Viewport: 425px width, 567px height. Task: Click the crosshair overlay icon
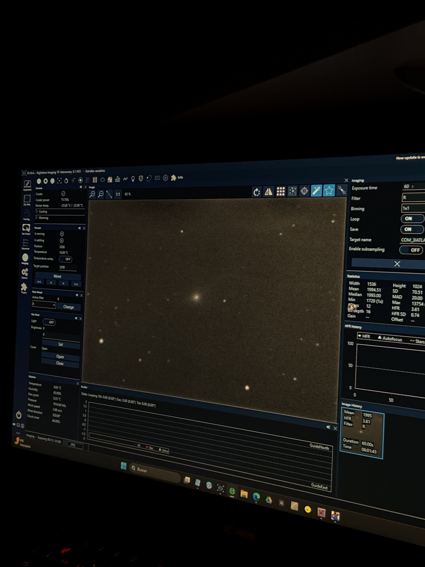click(304, 191)
